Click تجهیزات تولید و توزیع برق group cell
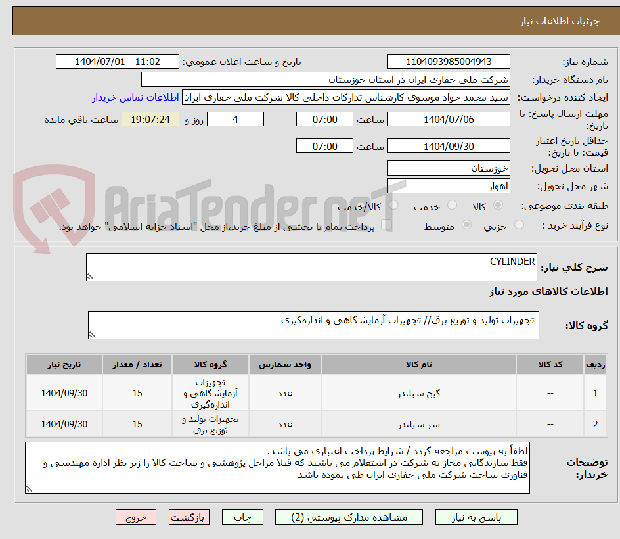The image size is (620, 539). tap(210, 424)
